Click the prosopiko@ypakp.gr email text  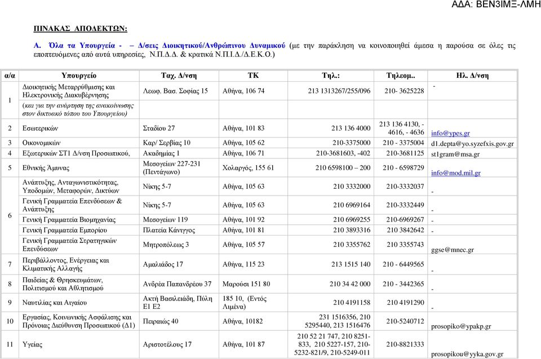(x=461, y=326)
